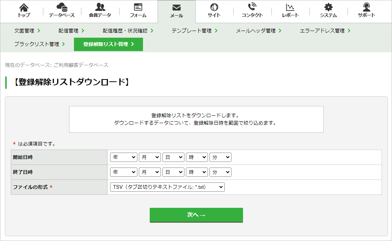Open 配信履歴・状況確認 submenu

tap(128, 31)
